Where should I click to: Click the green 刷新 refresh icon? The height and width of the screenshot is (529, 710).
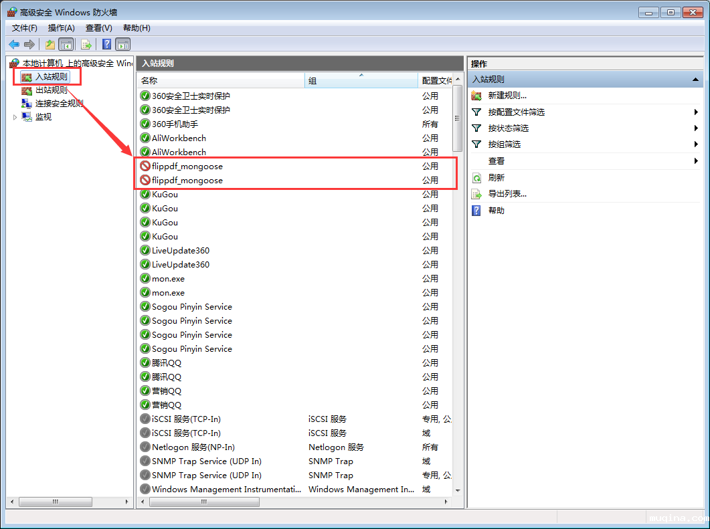[476, 178]
